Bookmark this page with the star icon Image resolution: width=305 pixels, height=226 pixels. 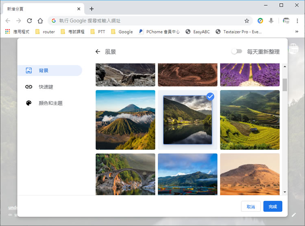[x=247, y=21]
